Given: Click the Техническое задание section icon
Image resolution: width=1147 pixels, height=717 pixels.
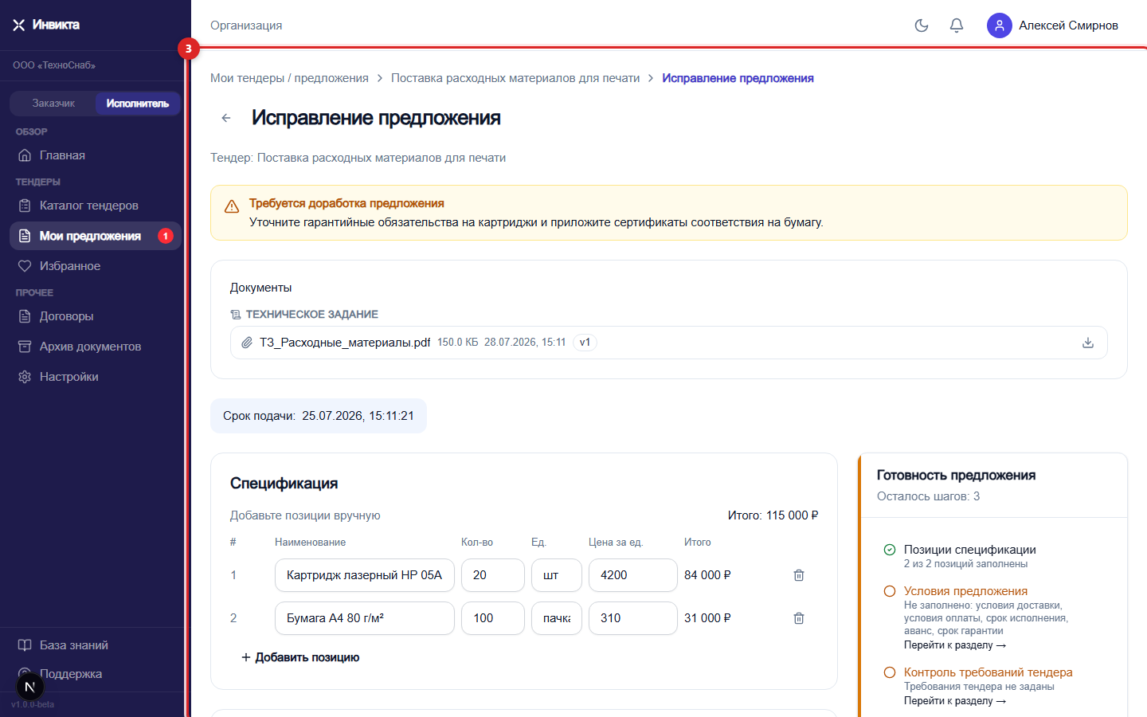Looking at the screenshot, I should 236,315.
